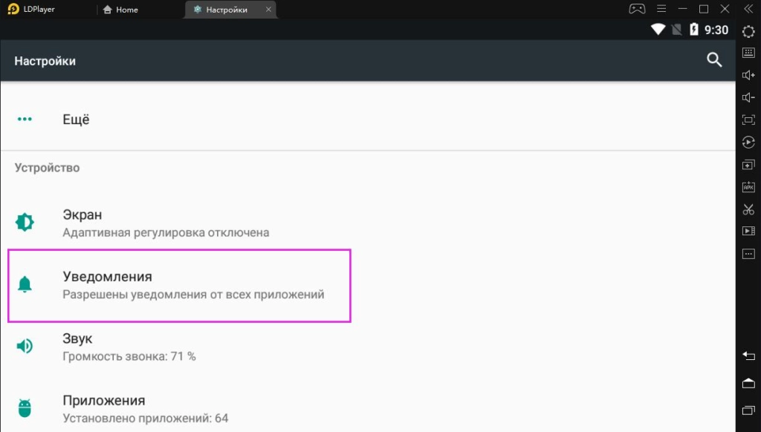Open the keyboard mapping tool
761x432 pixels.
(749, 53)
